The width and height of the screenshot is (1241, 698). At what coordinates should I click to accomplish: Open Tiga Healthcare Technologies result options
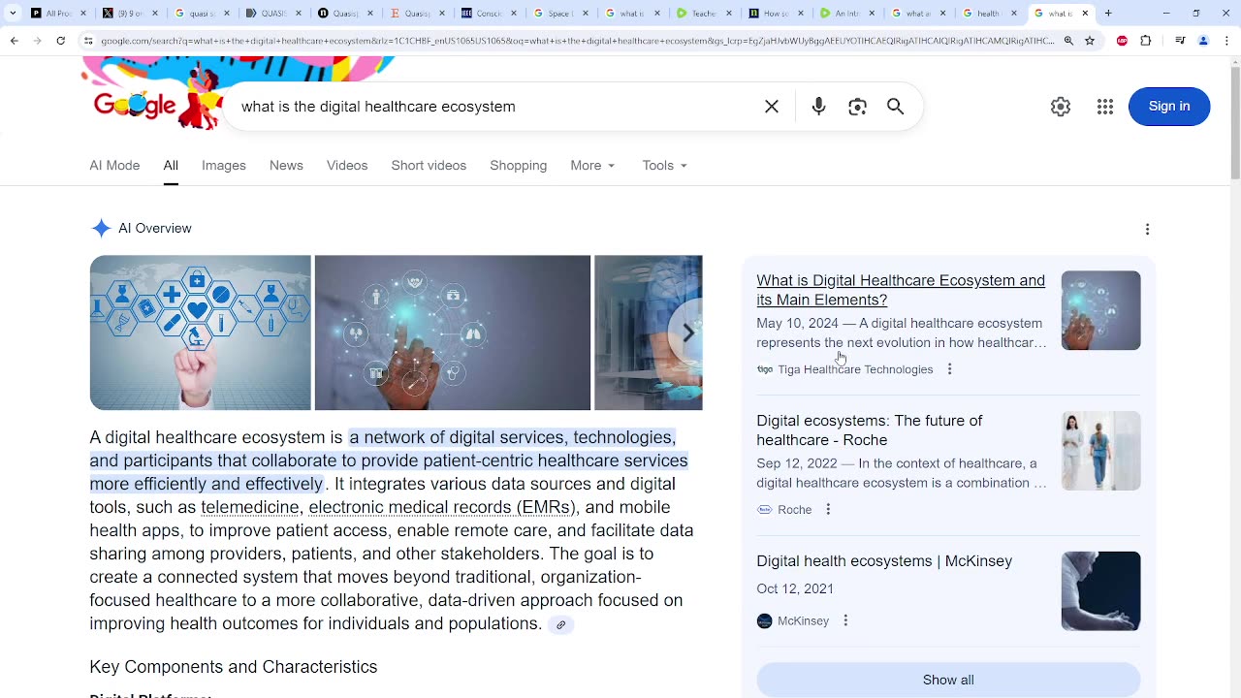click(949, 369)
